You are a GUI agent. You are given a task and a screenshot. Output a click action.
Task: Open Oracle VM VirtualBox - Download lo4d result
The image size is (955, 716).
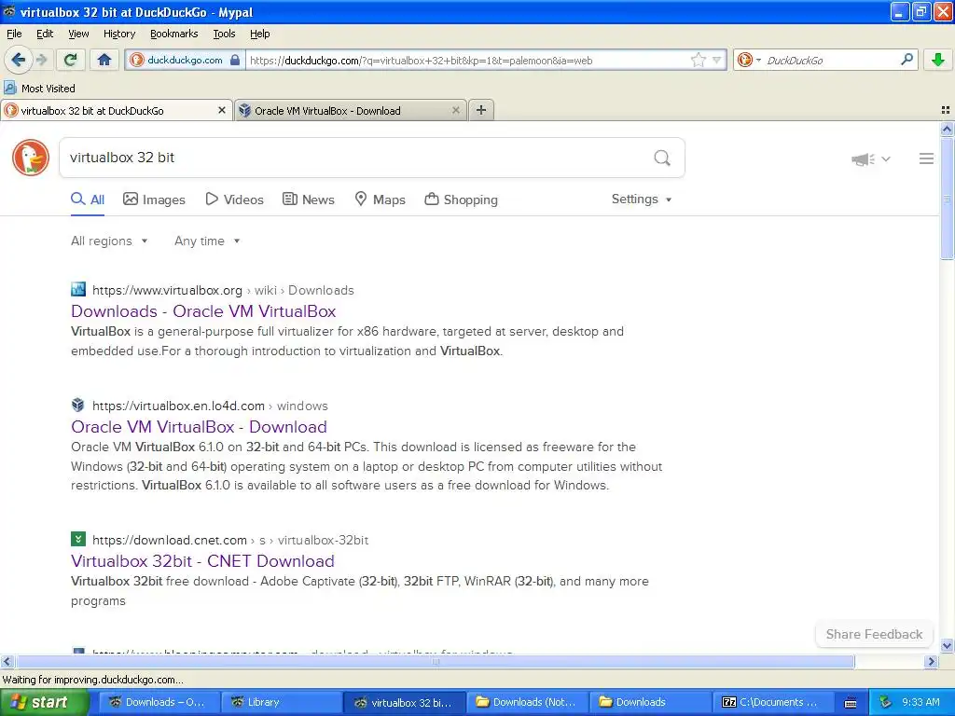[x=200, y=427]
